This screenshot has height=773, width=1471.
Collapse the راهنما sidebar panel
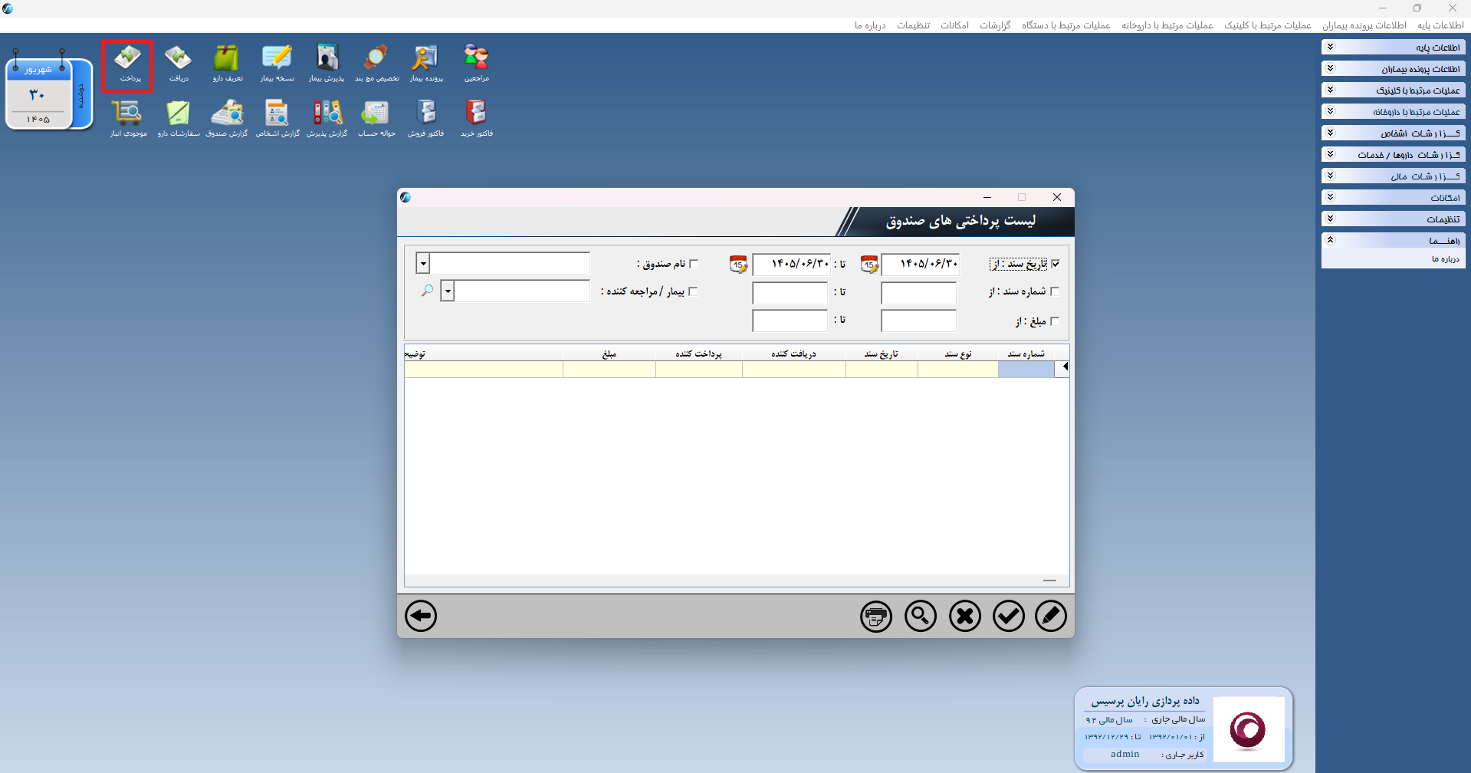[x=1394, y=241]
